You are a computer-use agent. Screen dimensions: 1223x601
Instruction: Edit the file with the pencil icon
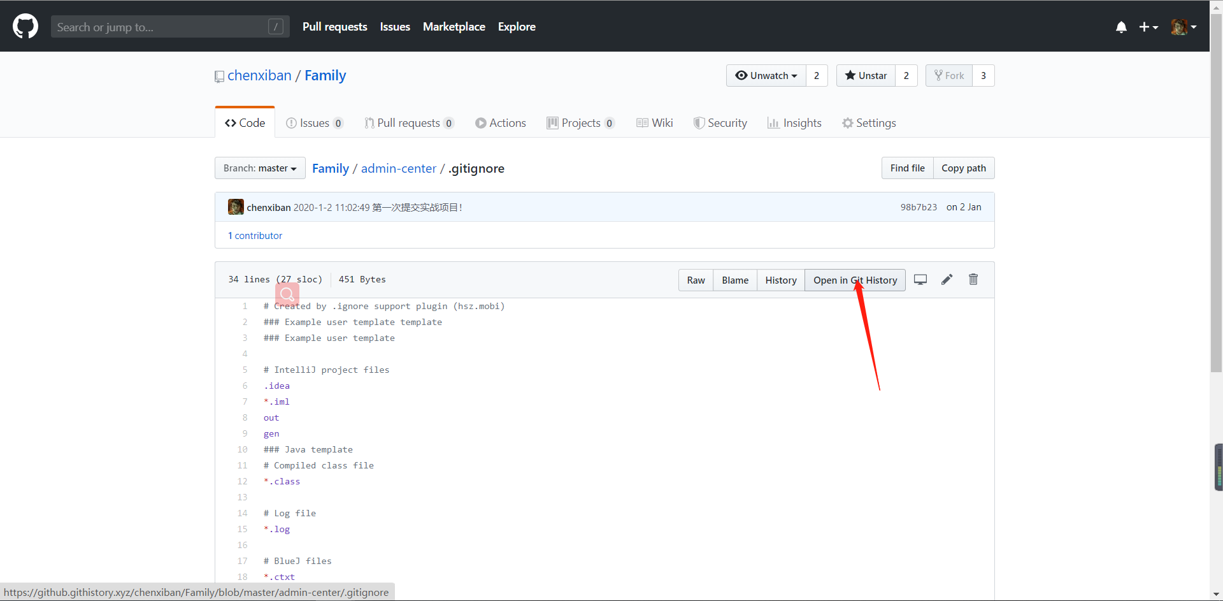[947, 279]
